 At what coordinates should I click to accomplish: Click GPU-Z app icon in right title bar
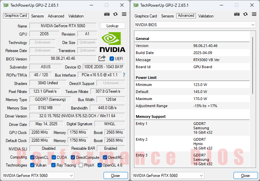[x=136, y=5]
